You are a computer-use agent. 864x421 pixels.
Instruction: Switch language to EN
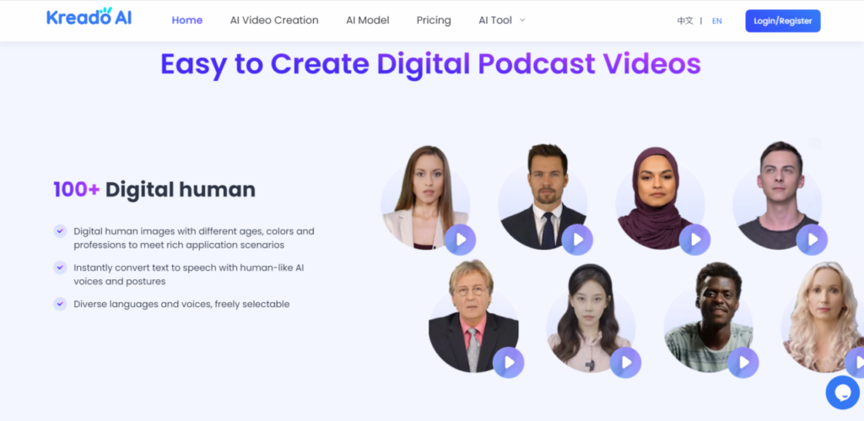[717, 21]
